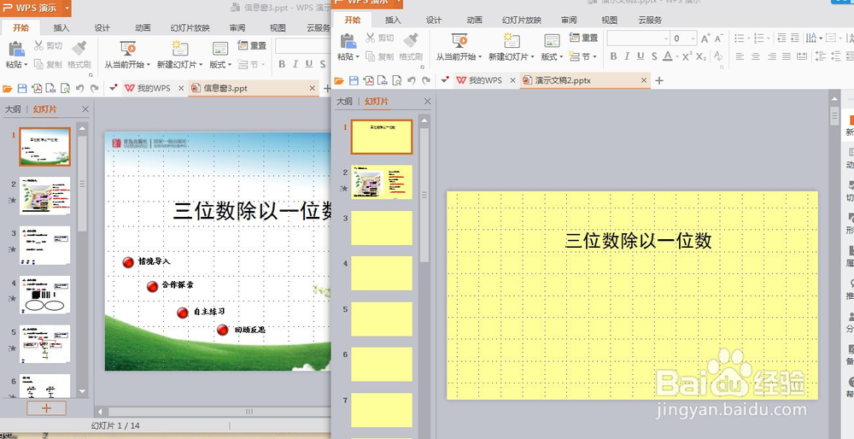Close slide panel in 信息窗3.ppt window
The image size is (854, 439).
85,109
